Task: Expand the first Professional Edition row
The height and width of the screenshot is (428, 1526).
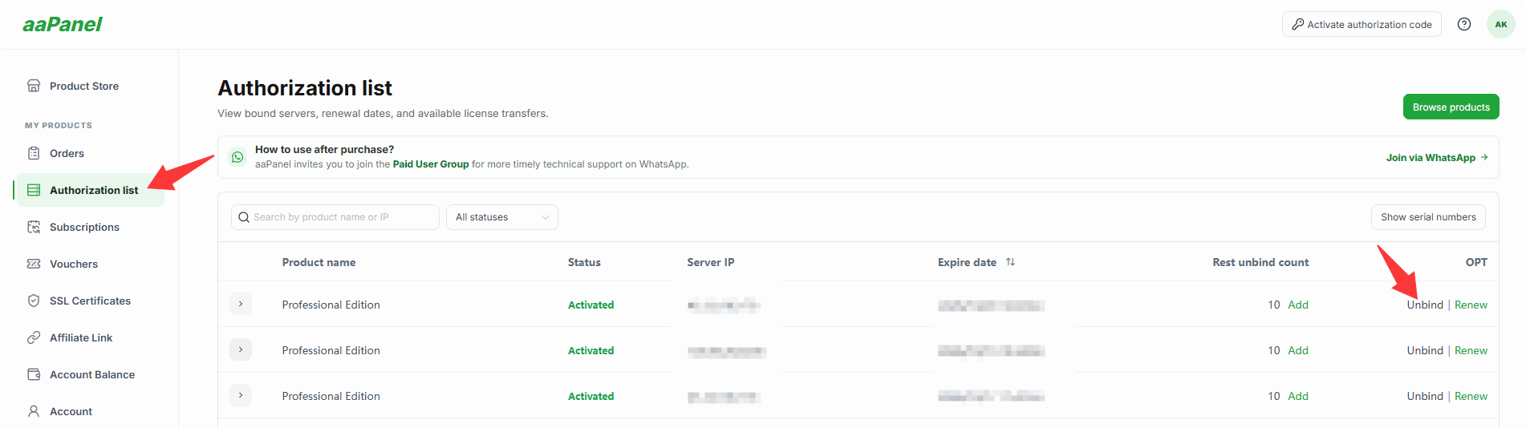Action: [241, 304]
